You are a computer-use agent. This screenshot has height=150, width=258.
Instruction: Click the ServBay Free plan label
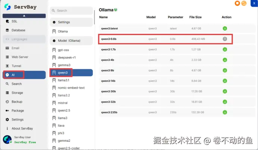[25, 142]
